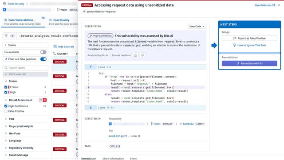The height and width of the screenshot is (160, 284).
Task: Click the Bits AI Assessment filter icon
Action: pyautogui.click(x=41, y=100)
